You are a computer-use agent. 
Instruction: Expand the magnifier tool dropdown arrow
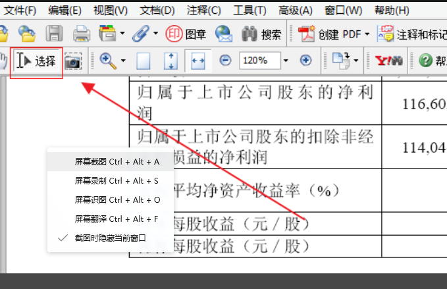(x=123, y=61)
